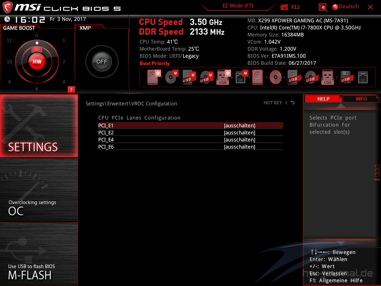Select the UEFI CD/DVD boot device icon

[x=172, y=77]
